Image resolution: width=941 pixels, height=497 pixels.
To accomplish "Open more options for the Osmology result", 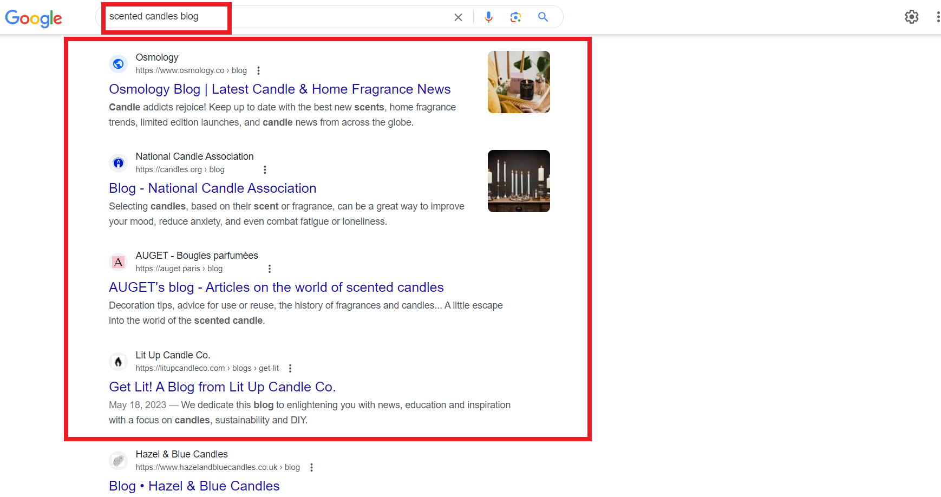I will 258,70.
